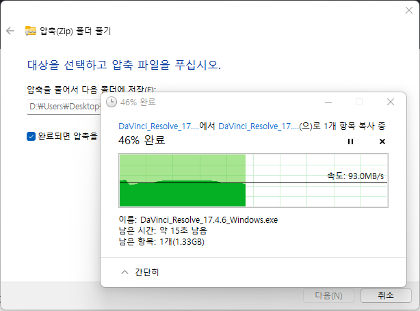The image size is (420, 311).
Task: Pause the copy operation
Action: coord(350,141)
